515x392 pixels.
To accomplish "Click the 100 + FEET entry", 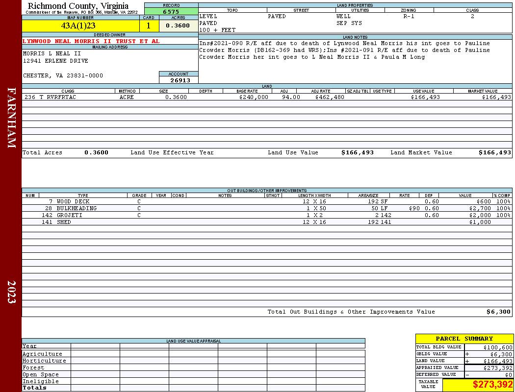I will (x=217, y=30).
